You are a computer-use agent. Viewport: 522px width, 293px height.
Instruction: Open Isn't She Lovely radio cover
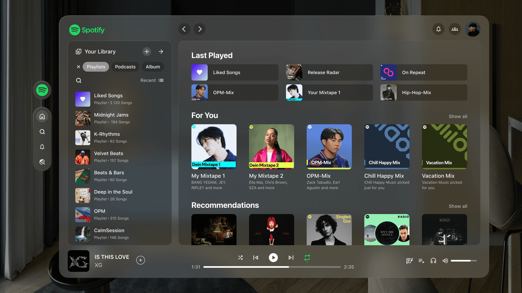[387, 230]
